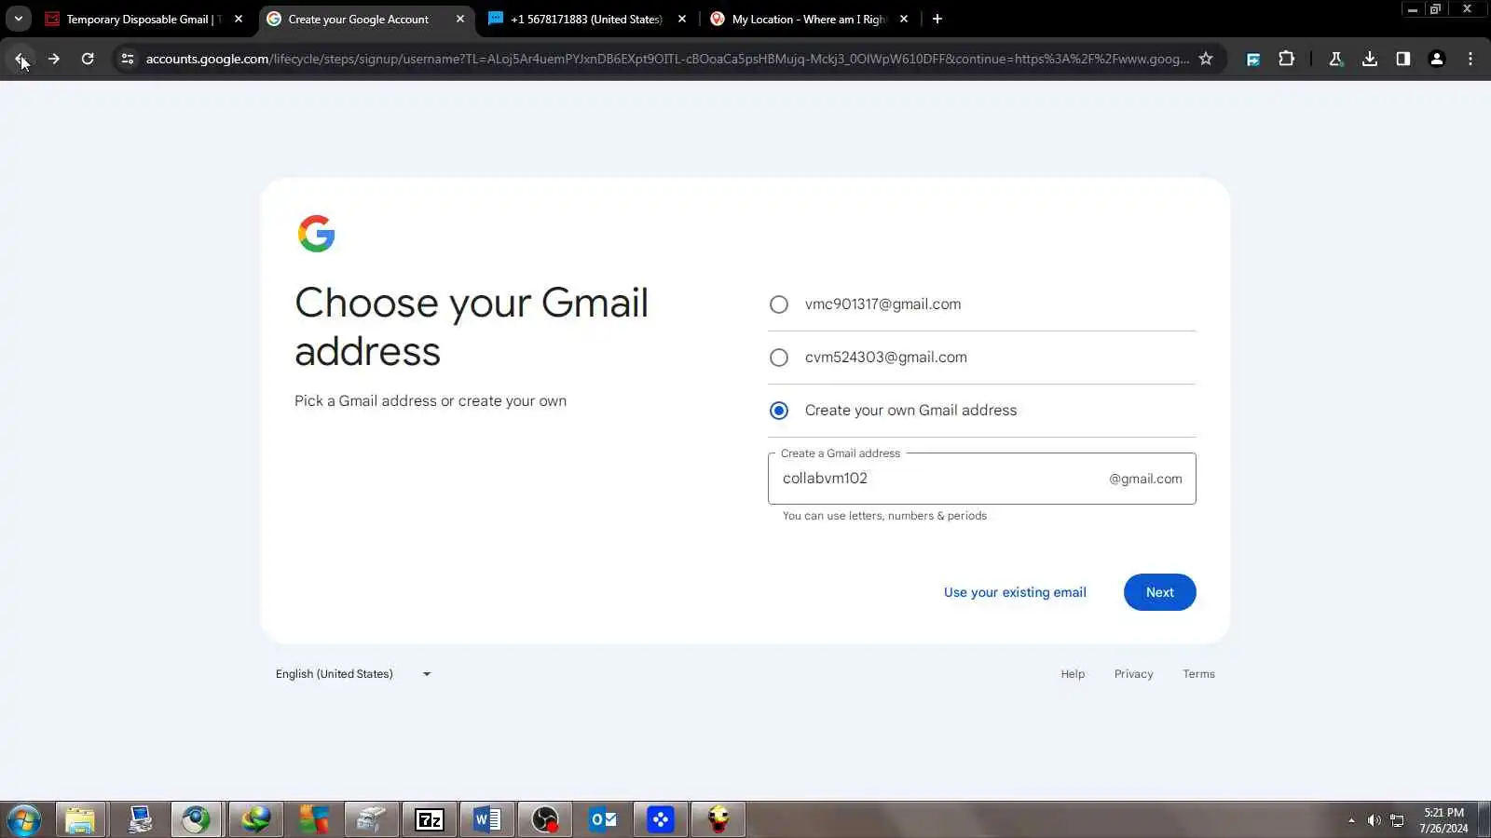This screenshot has width=1491, height=838.
Task: Open a new browser tab
Action: click(937, 19)
